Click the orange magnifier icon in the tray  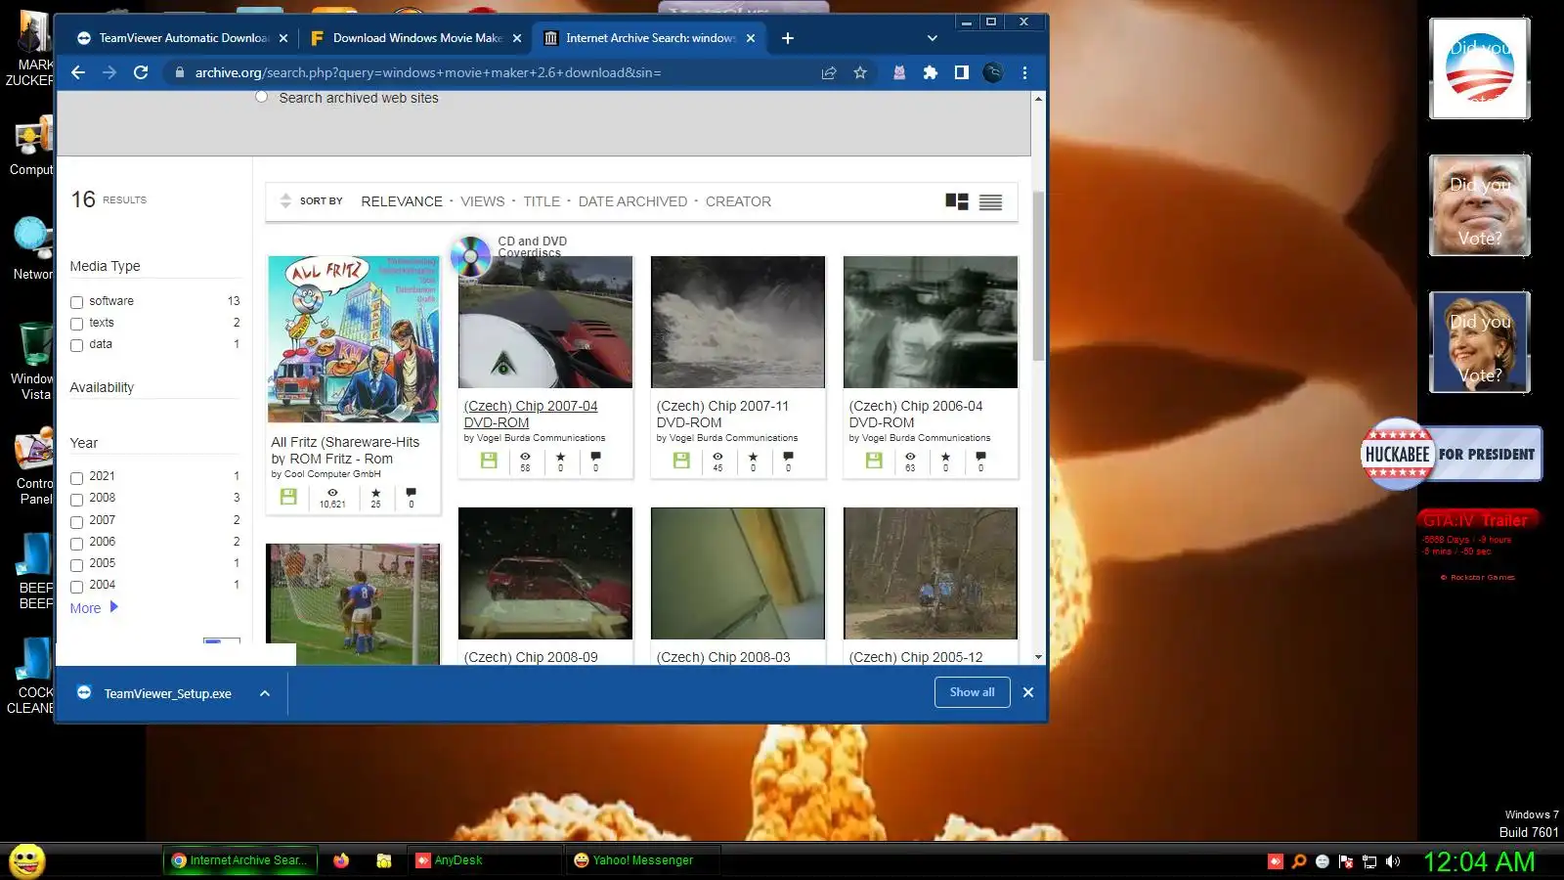(1299, 861)
